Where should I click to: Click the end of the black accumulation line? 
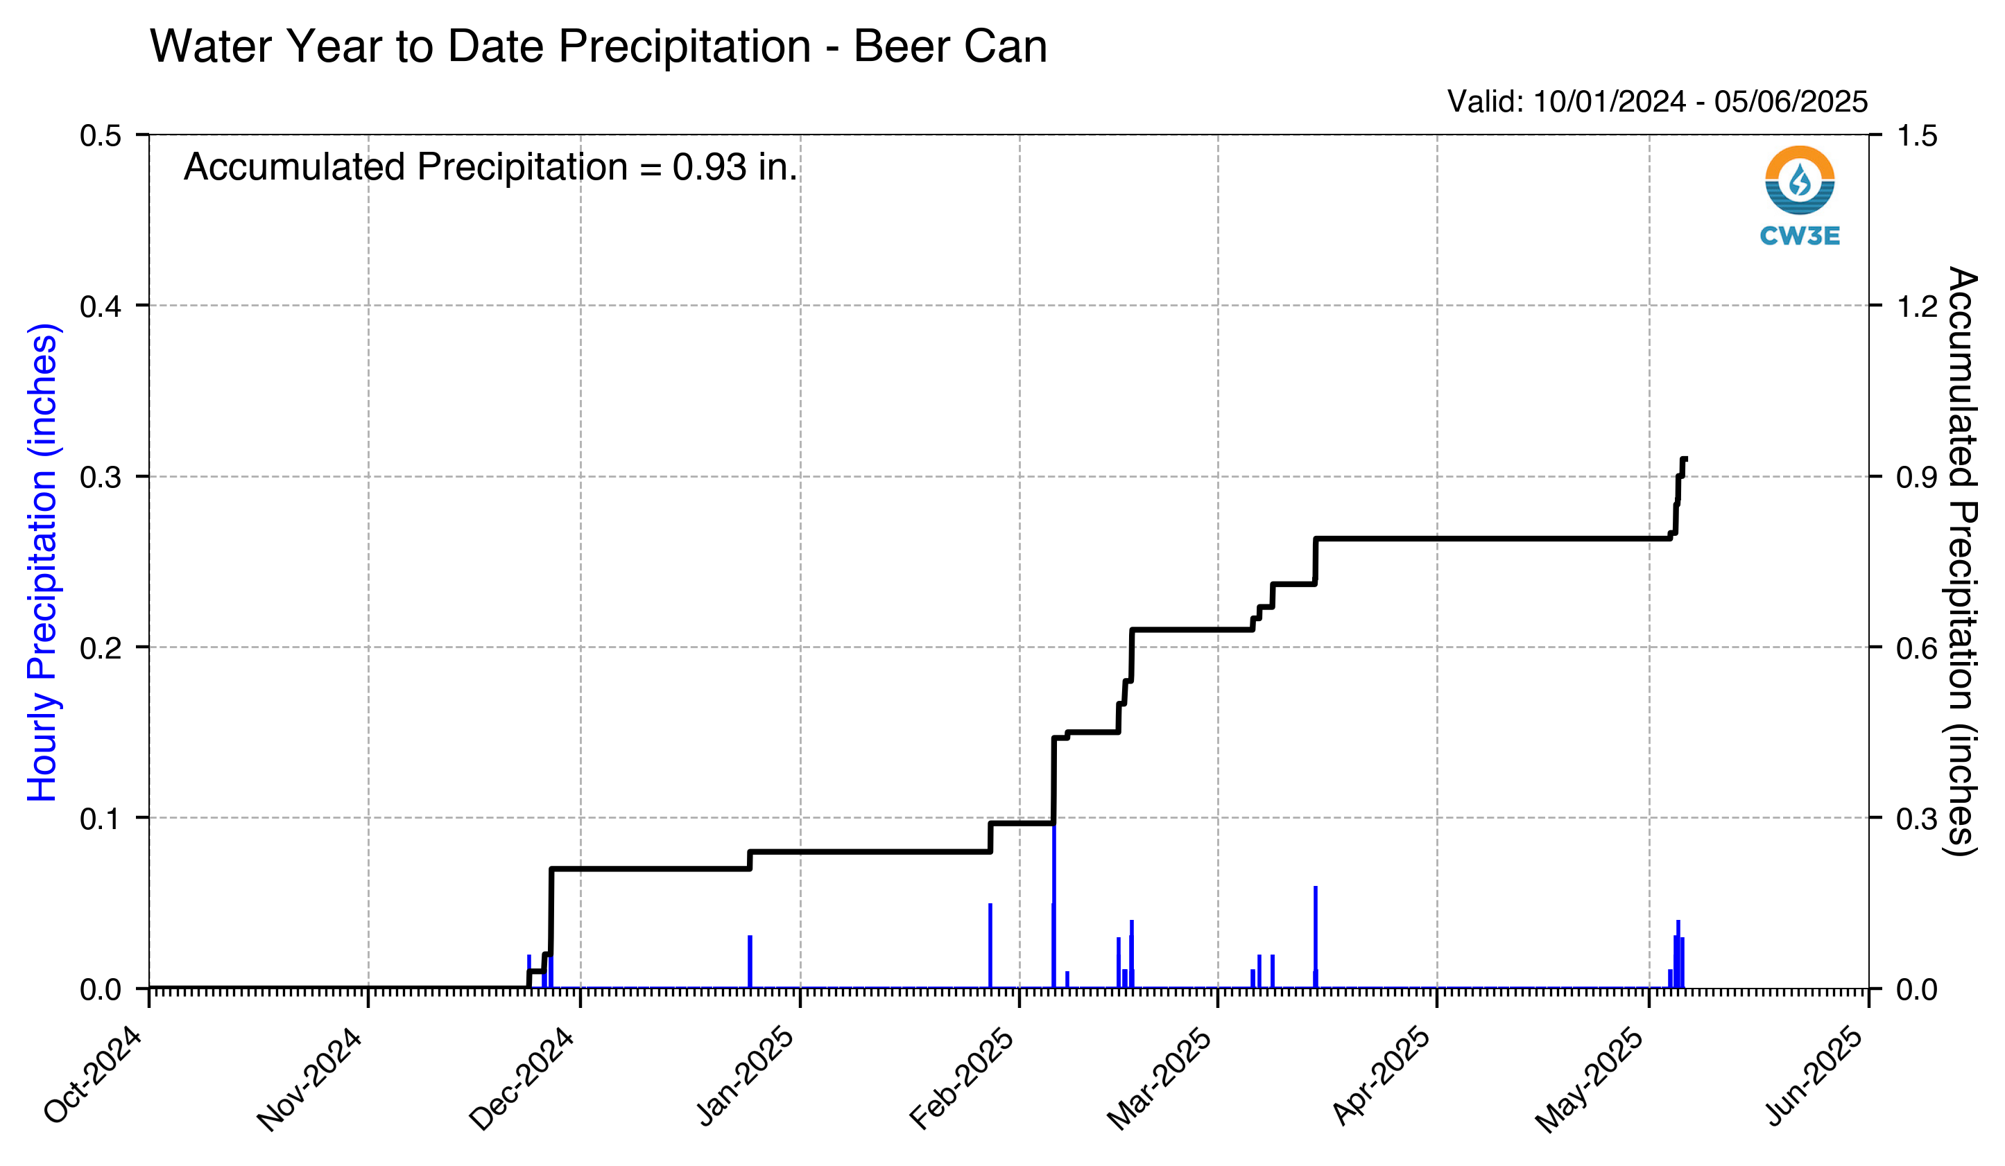pos(1685,459)
